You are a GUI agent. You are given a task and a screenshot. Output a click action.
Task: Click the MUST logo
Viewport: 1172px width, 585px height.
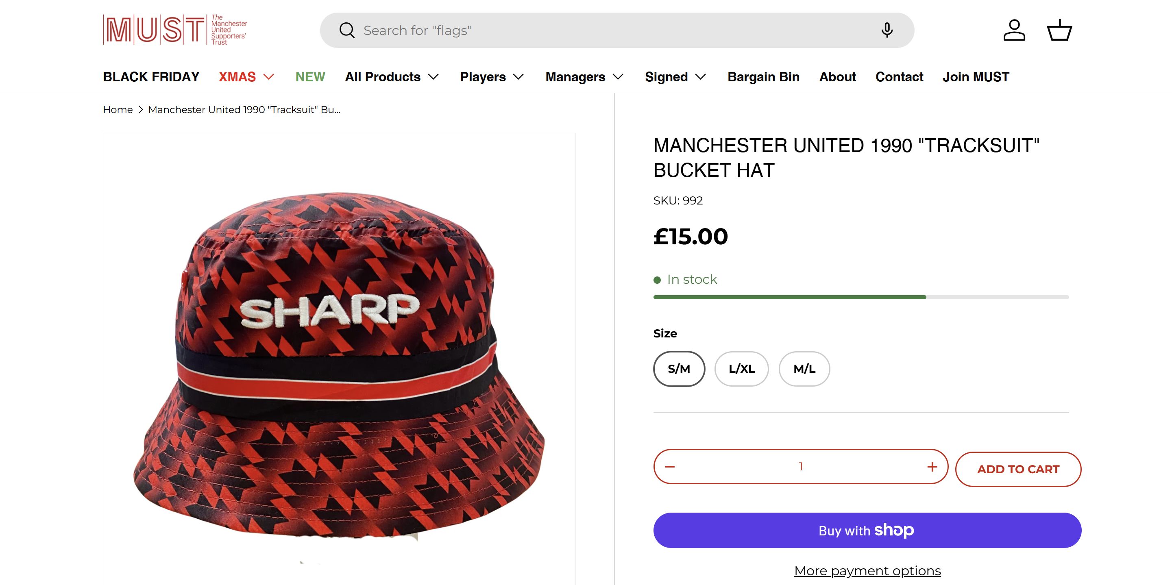[175, 30]
